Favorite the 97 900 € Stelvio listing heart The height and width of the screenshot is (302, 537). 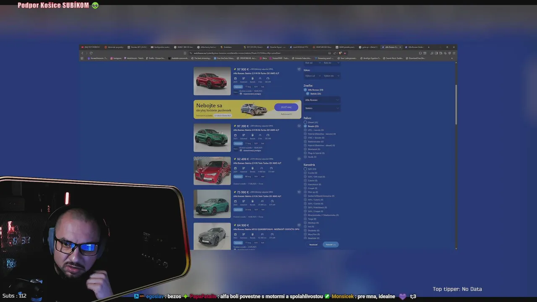click(299, 69)
